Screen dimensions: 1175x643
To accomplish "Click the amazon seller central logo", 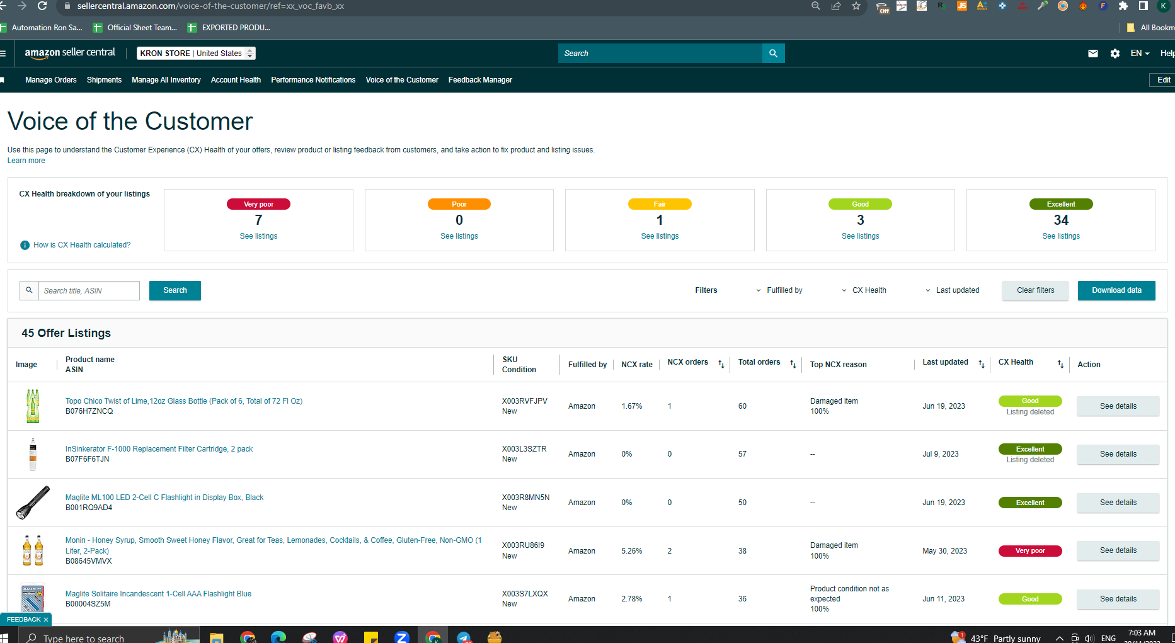I will (70, 53).
